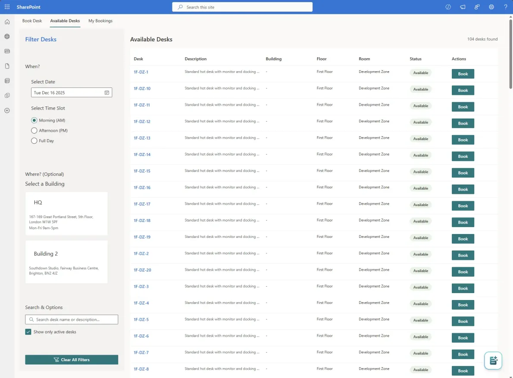Open the megaphone feedback icon in the header
This screenshot has height=378, width=513.
click(463, 6)
